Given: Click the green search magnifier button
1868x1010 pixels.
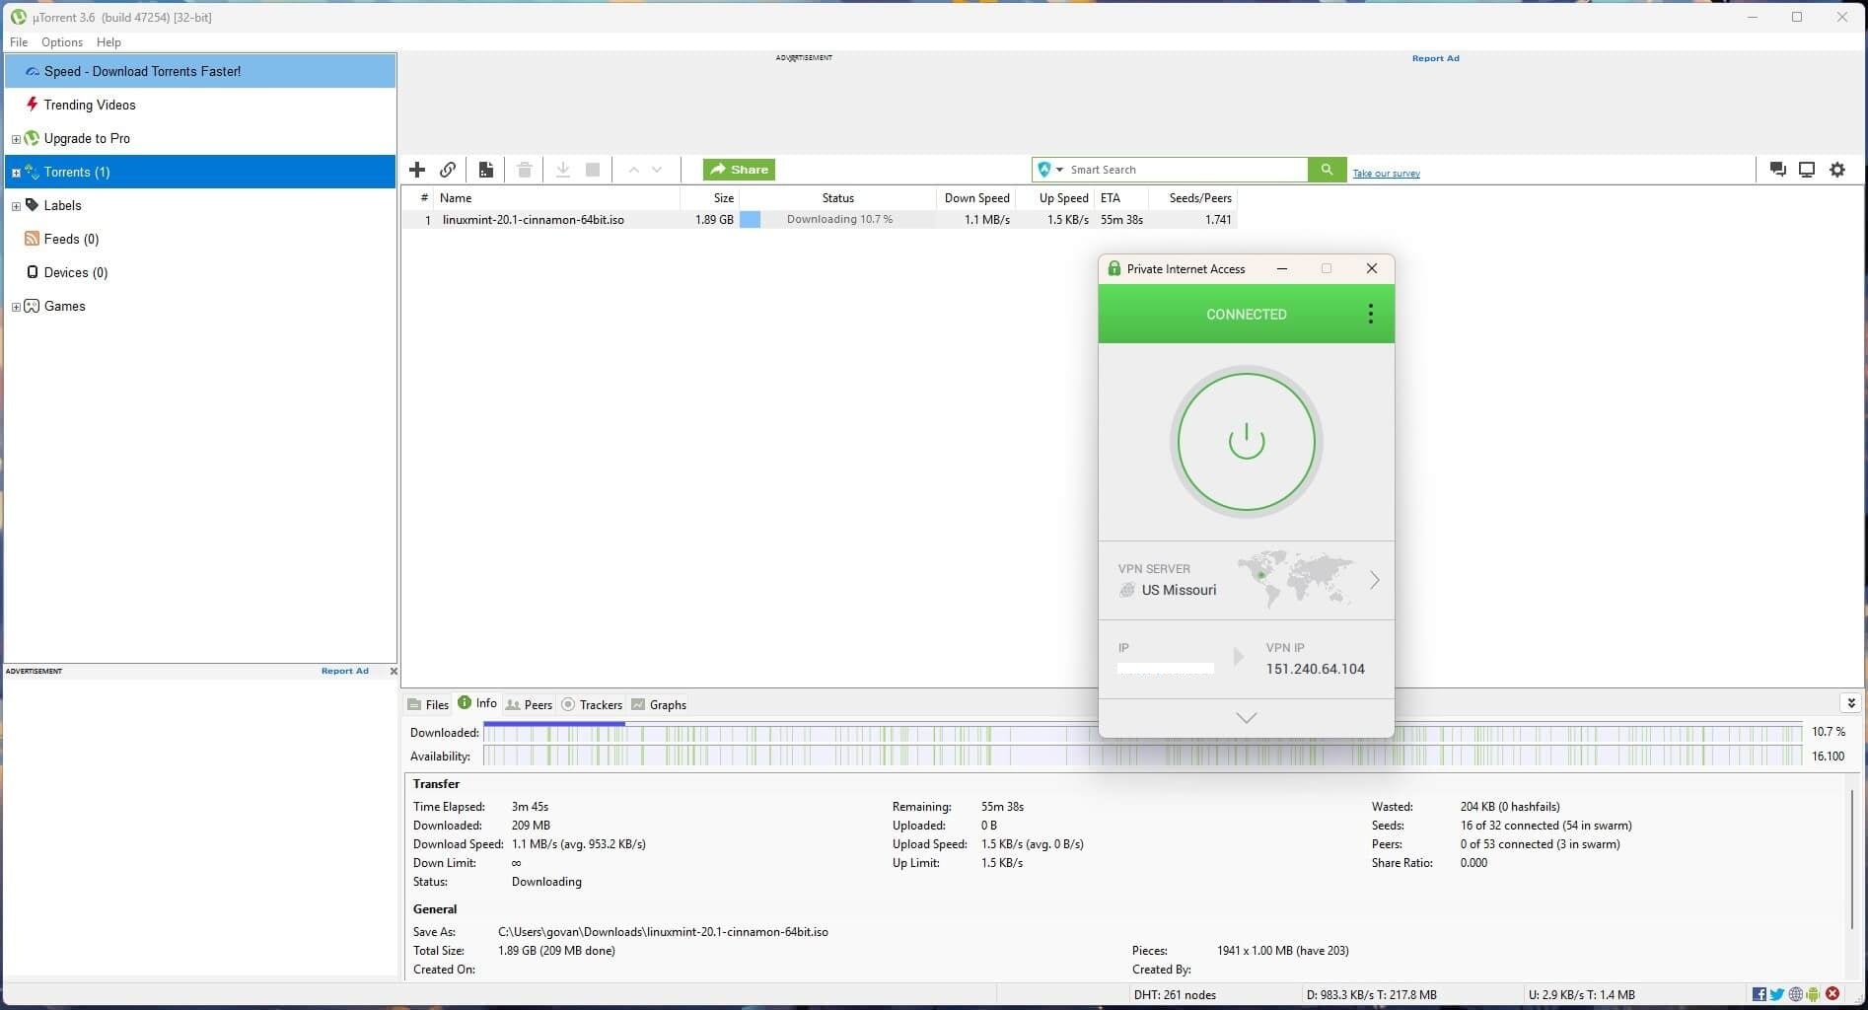Looking at the screenshot, I should 1327,170.
